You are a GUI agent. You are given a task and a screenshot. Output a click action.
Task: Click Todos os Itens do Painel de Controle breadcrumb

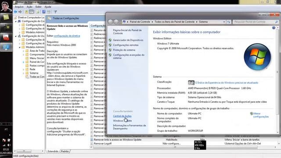pyautogui.click(x=174, y=22)
